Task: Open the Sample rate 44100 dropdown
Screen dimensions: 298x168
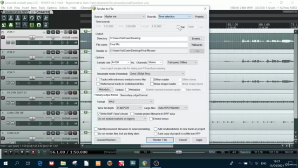Action: click(x=121, y=62)
